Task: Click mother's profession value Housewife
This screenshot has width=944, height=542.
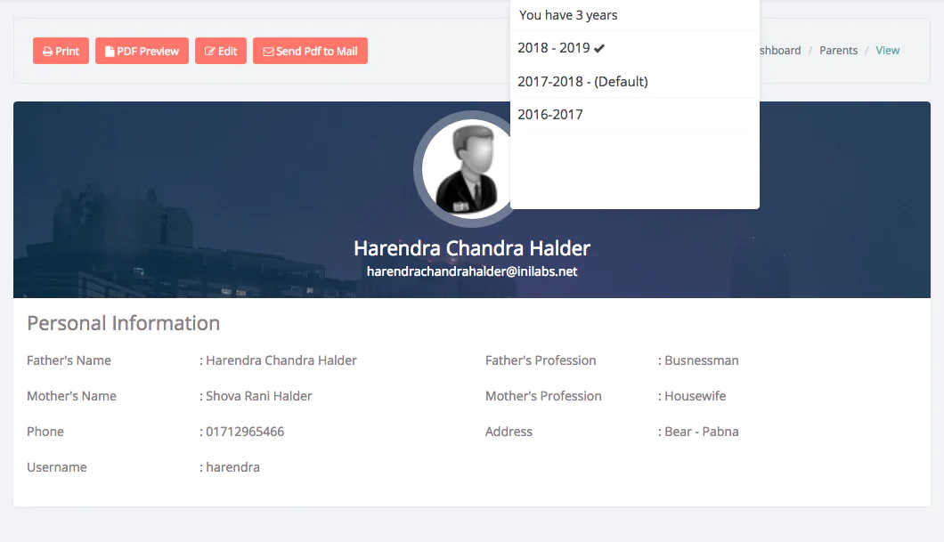Action: point(696,396)
